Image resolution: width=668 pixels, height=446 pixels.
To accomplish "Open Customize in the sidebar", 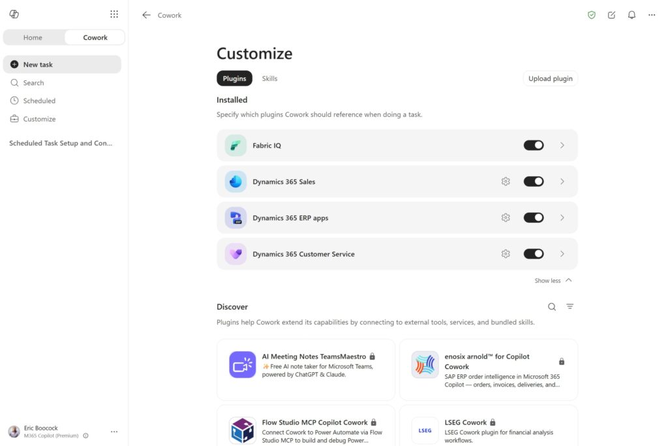I will coord(62,119).
